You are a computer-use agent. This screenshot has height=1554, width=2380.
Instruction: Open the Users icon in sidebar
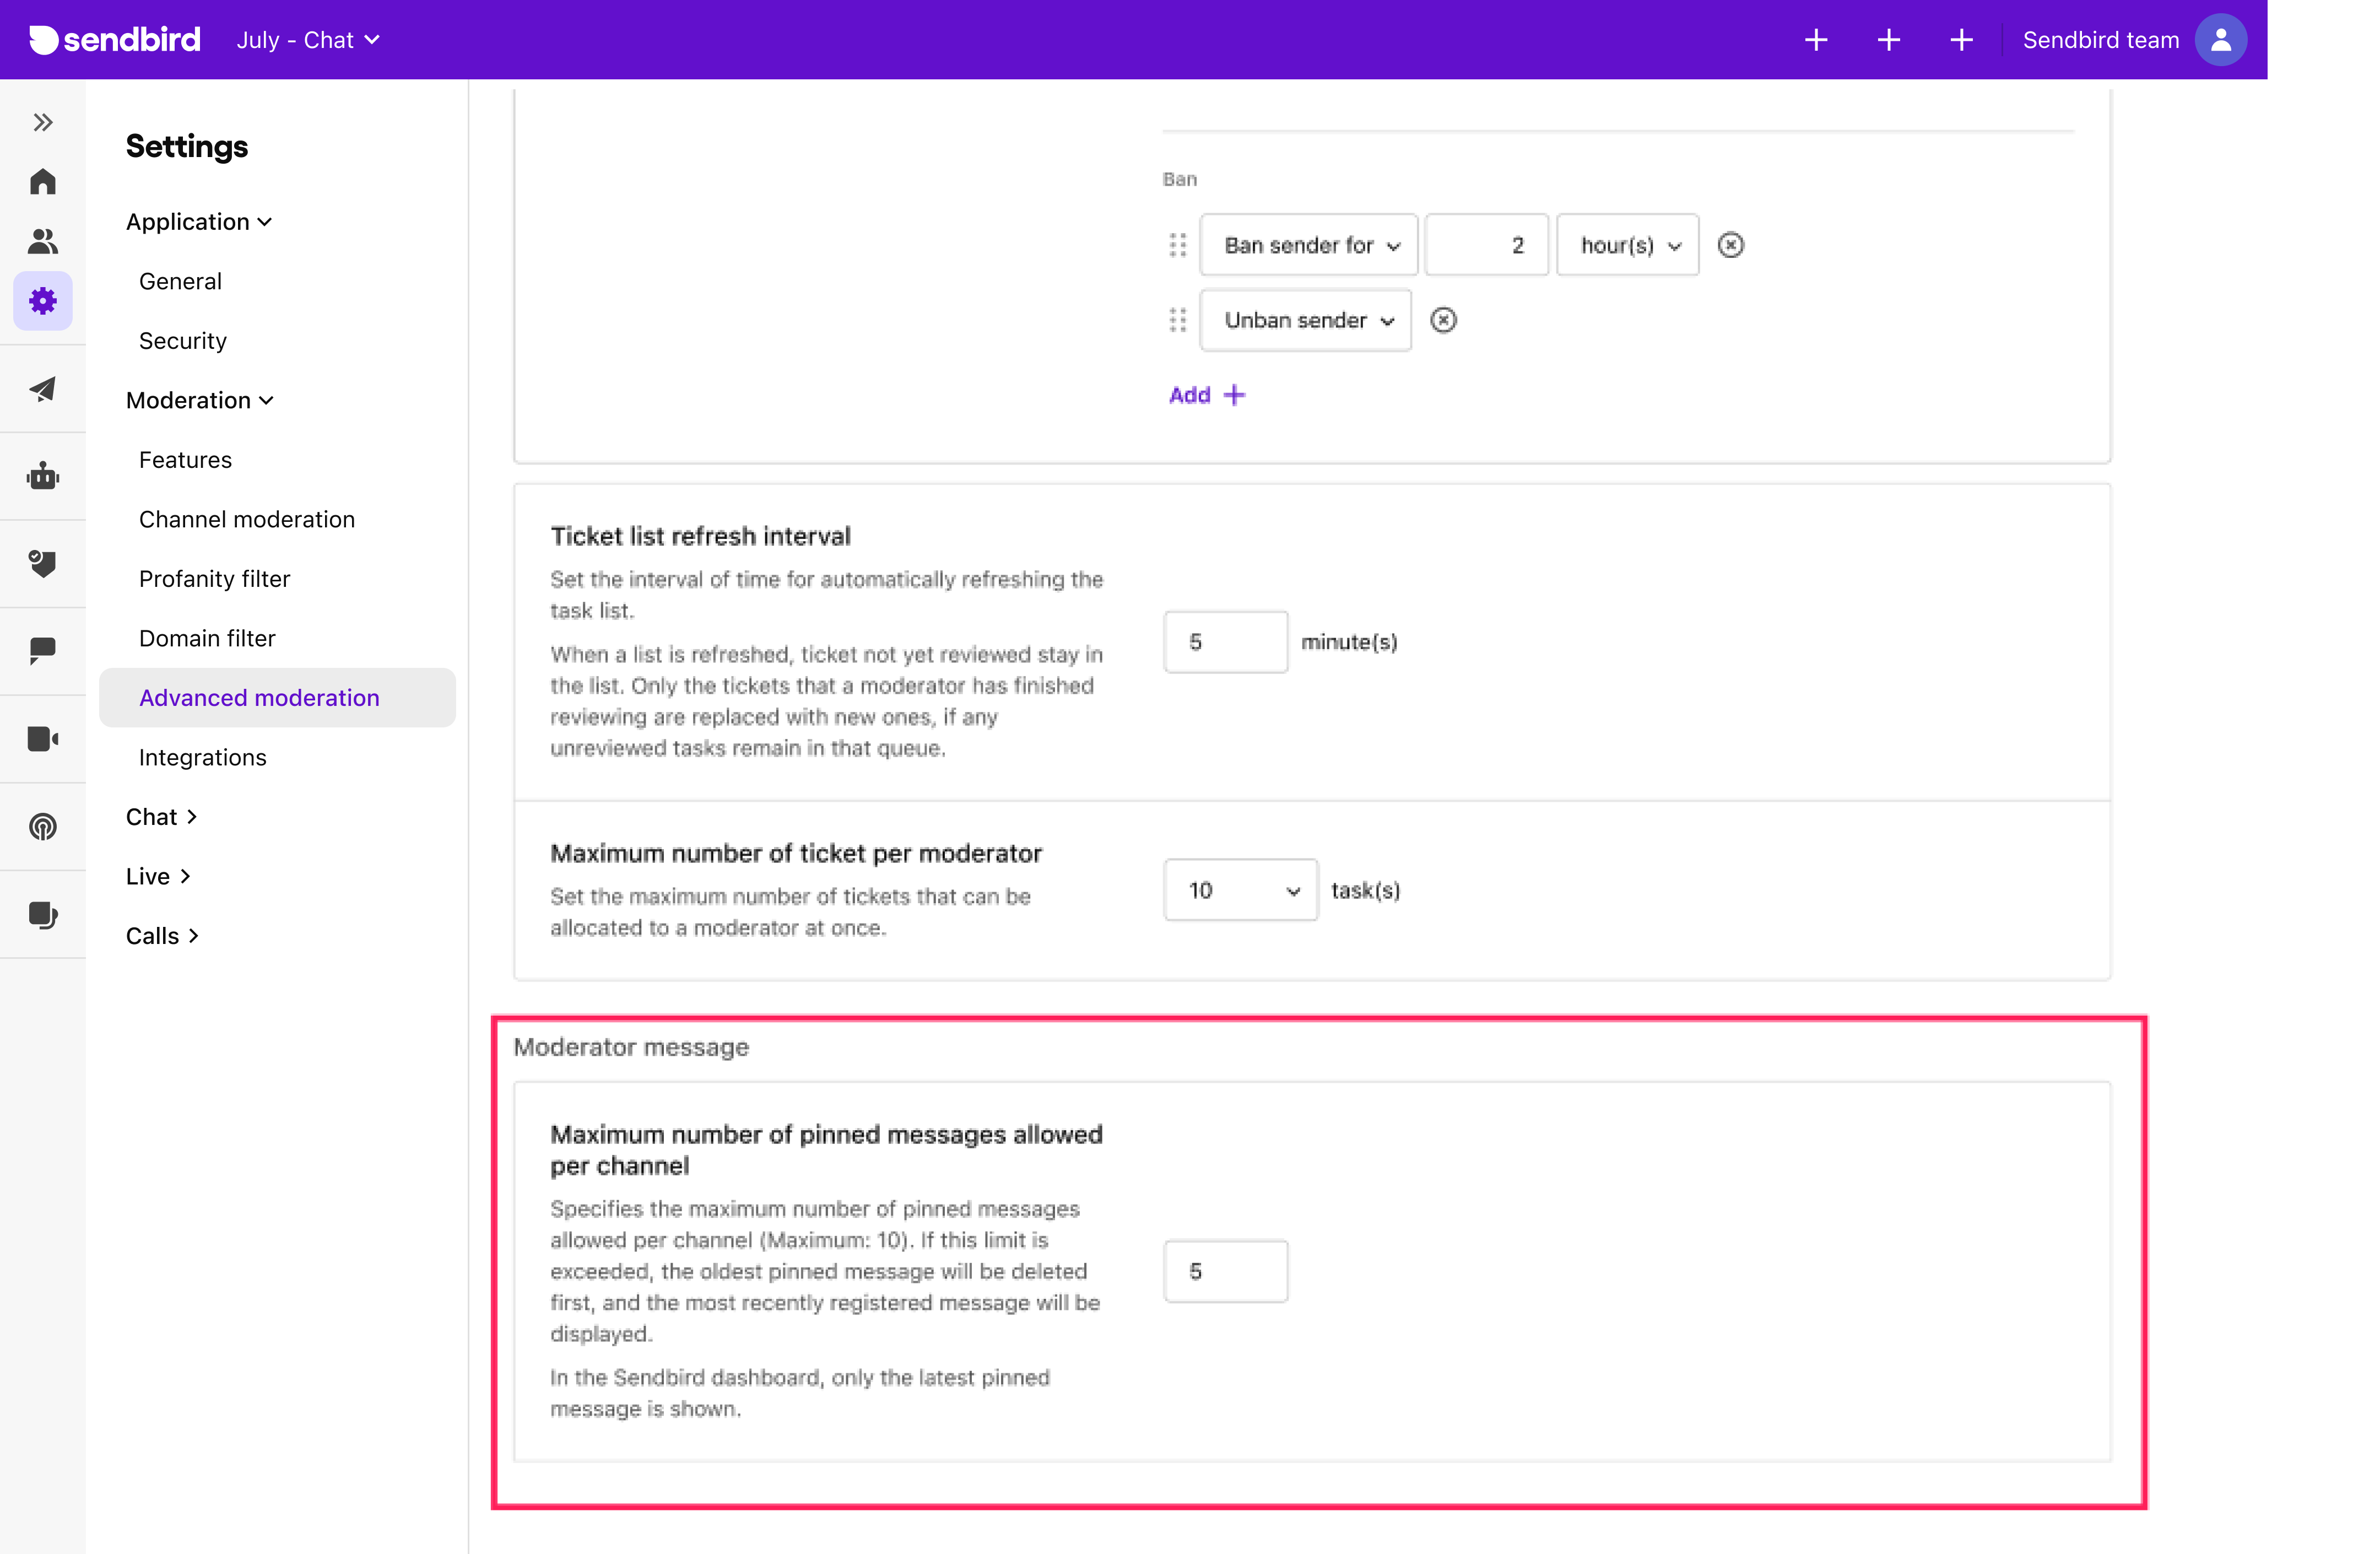(43, 241)
